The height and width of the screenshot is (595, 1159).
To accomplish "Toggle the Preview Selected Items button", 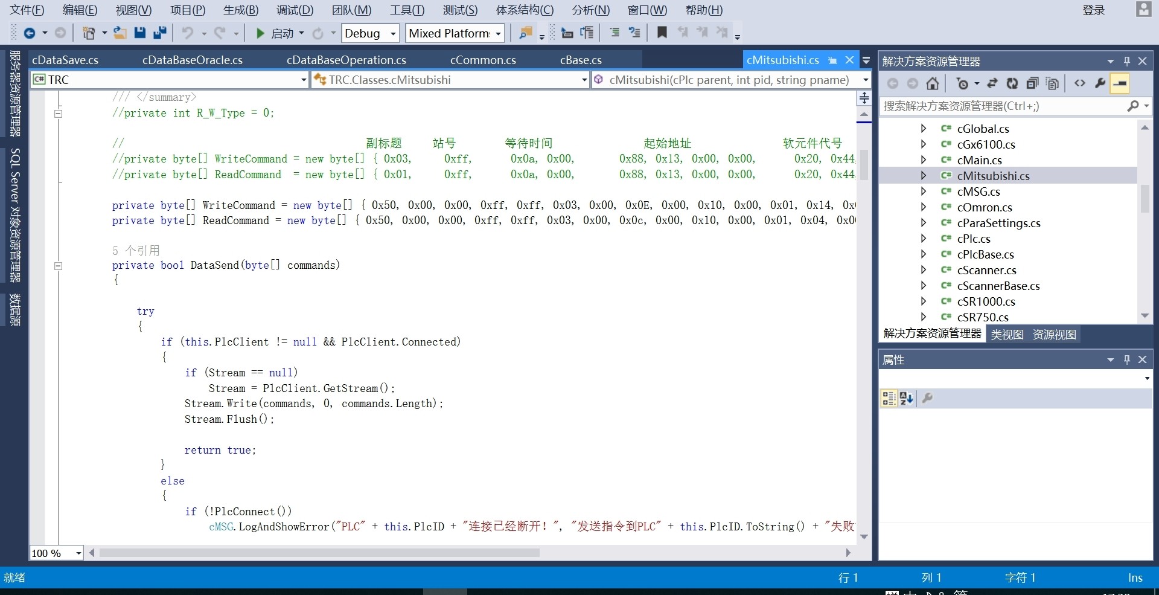I will pyautogui.click(x=1120, y=83).
